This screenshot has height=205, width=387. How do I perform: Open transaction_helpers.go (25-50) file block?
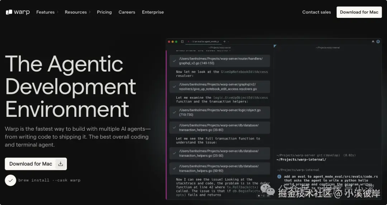220,153
